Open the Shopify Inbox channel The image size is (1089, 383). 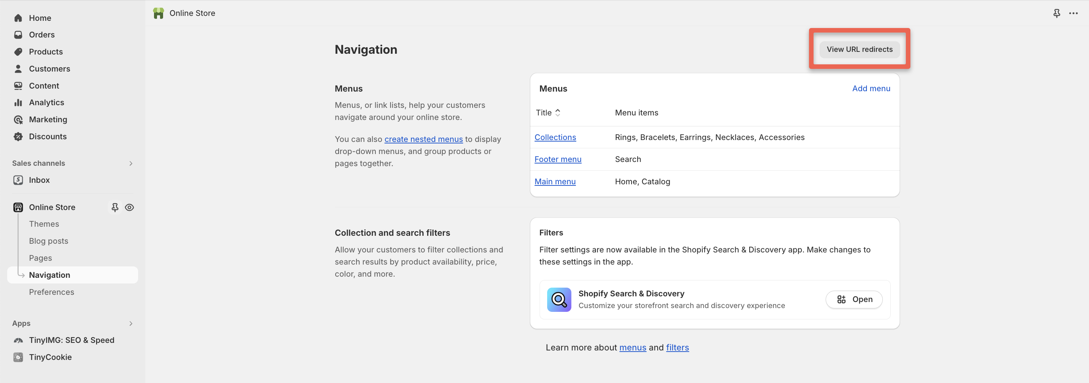(39, 180)
